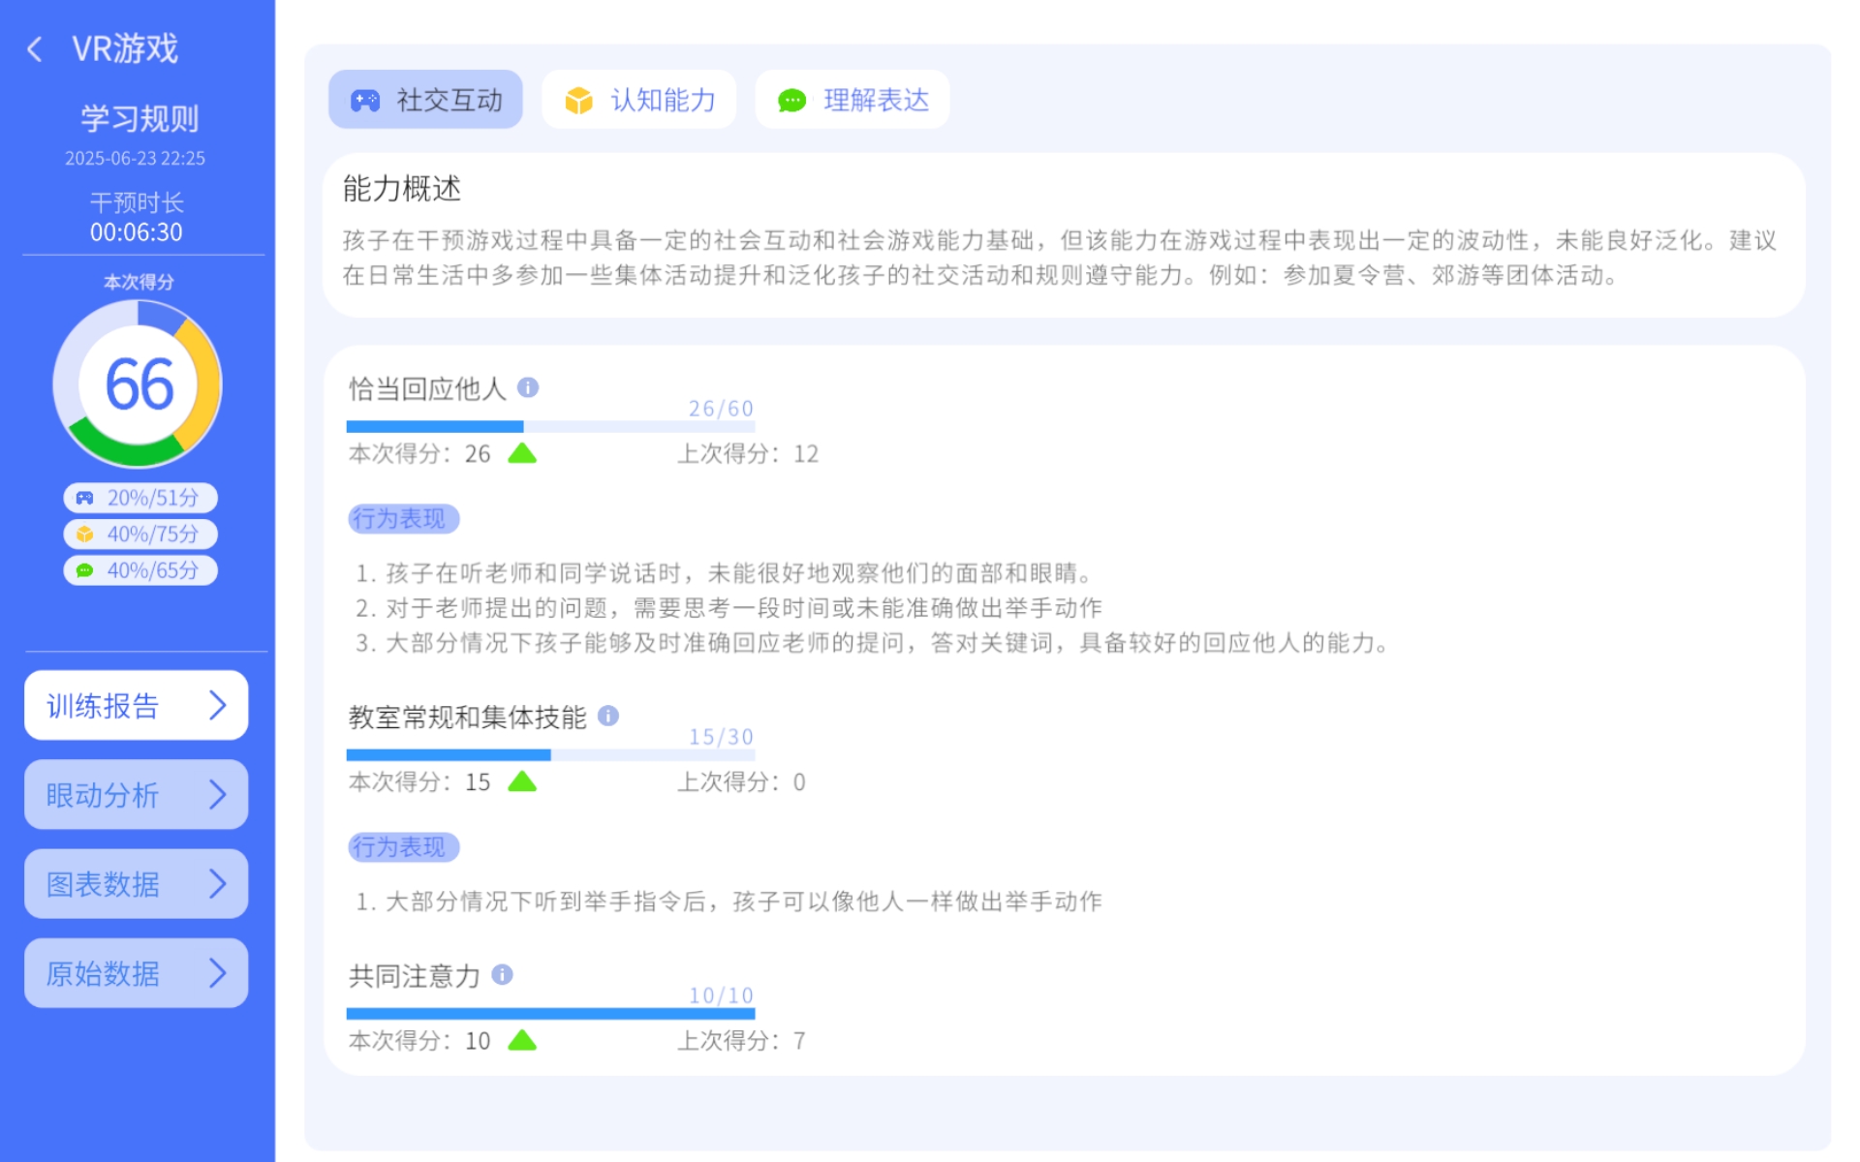Open the info tooltip beside 共同注意力
This screenshot has width=1860, height=1162.
(x=502, y=974)
